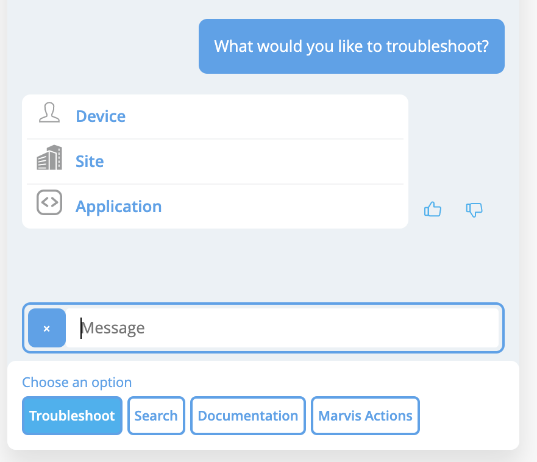Viewport: 537px width, 462px height.
Task: Click the "What would you like to troubleshoot?" bubble
Action: click(x=351, y=46)
